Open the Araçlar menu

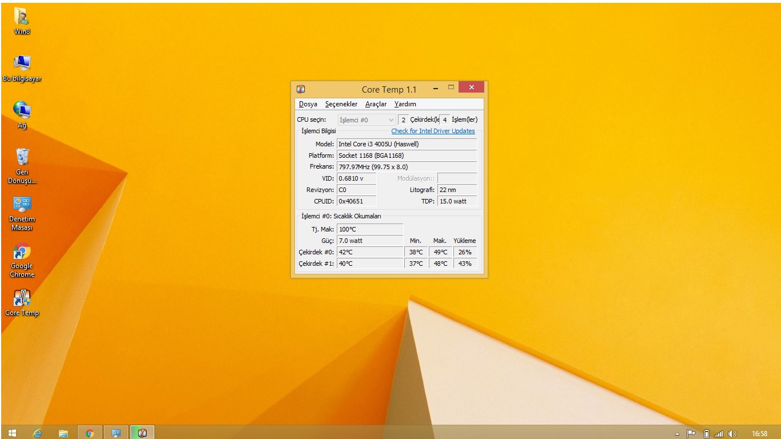pyautogui.click(x=376, y=104)
